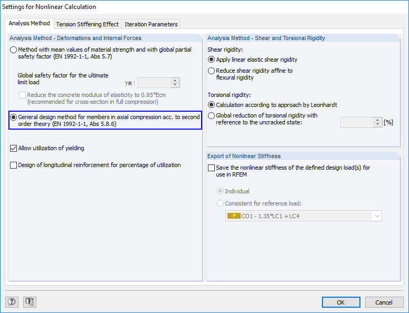Click the γR safety factor input field
Viewport: 409px width, 313px height.
coord(154,83)
